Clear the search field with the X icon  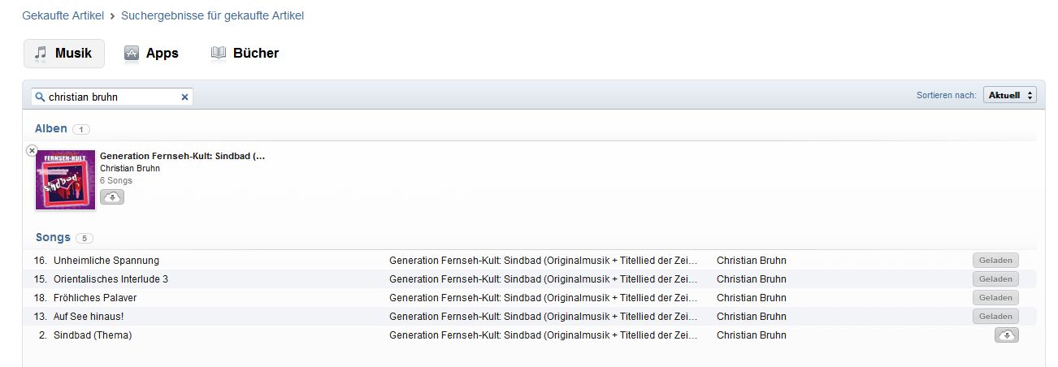coord(184,97)
